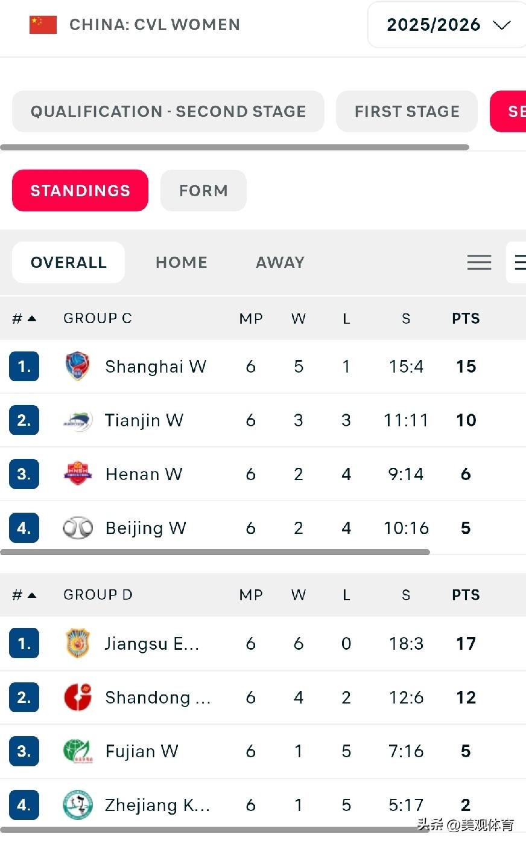This screenshot has width=526, height=843.
Task: Toggle sort by rank in Group C
Action: (x=24, y=318)
